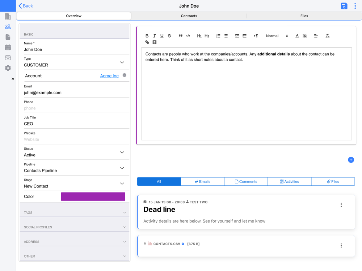Open the Dead line activity options menu
This screenshot has width=362, height=271.
[x=341, y=205]
